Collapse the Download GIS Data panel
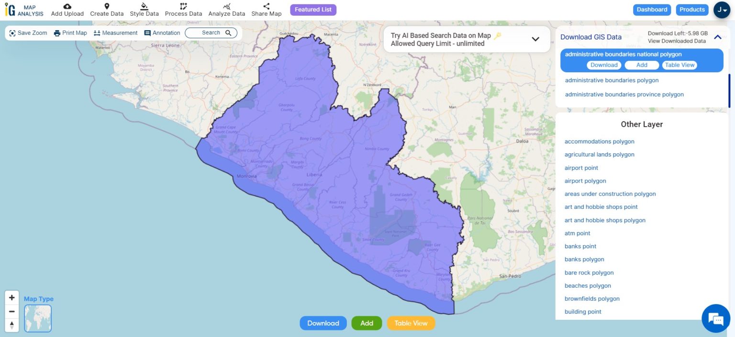The width and height of the screenshot is (735, 337). point(717,36)
